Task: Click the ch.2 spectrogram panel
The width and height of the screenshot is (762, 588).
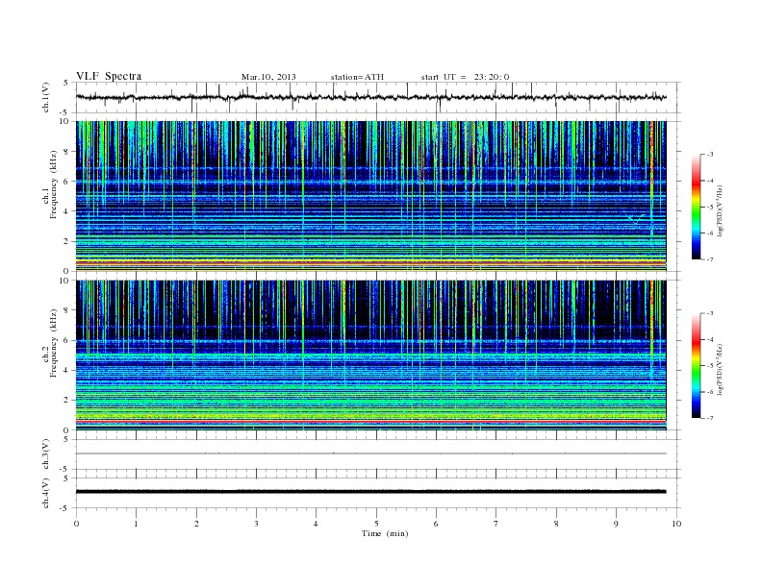Action: pos(370,355)
